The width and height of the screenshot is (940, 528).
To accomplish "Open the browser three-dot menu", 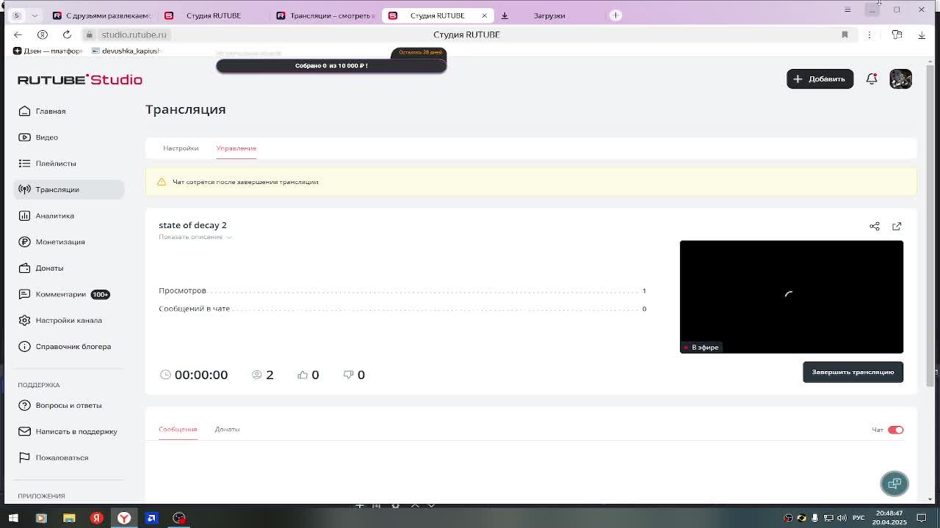I will 869,34.
